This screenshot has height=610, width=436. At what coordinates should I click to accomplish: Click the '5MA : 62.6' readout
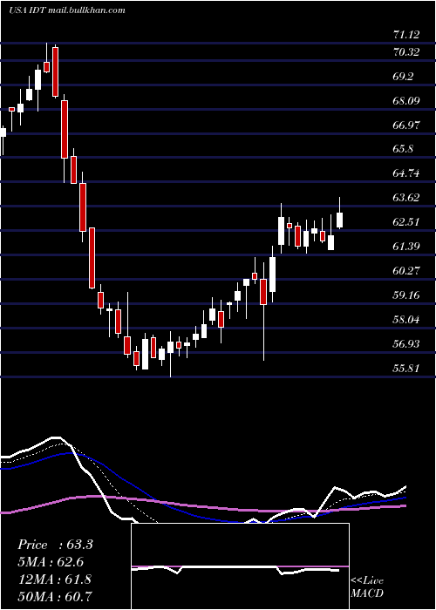51,562
